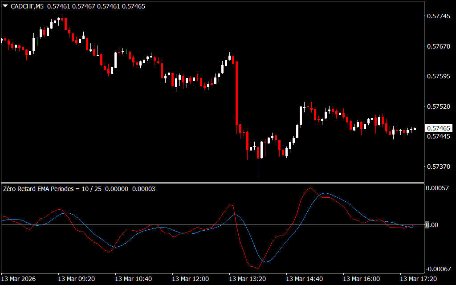Click the 13 Mar 13:20 time label
The height and width of the screenshot is (285, 456).
[x=248, y=279]
